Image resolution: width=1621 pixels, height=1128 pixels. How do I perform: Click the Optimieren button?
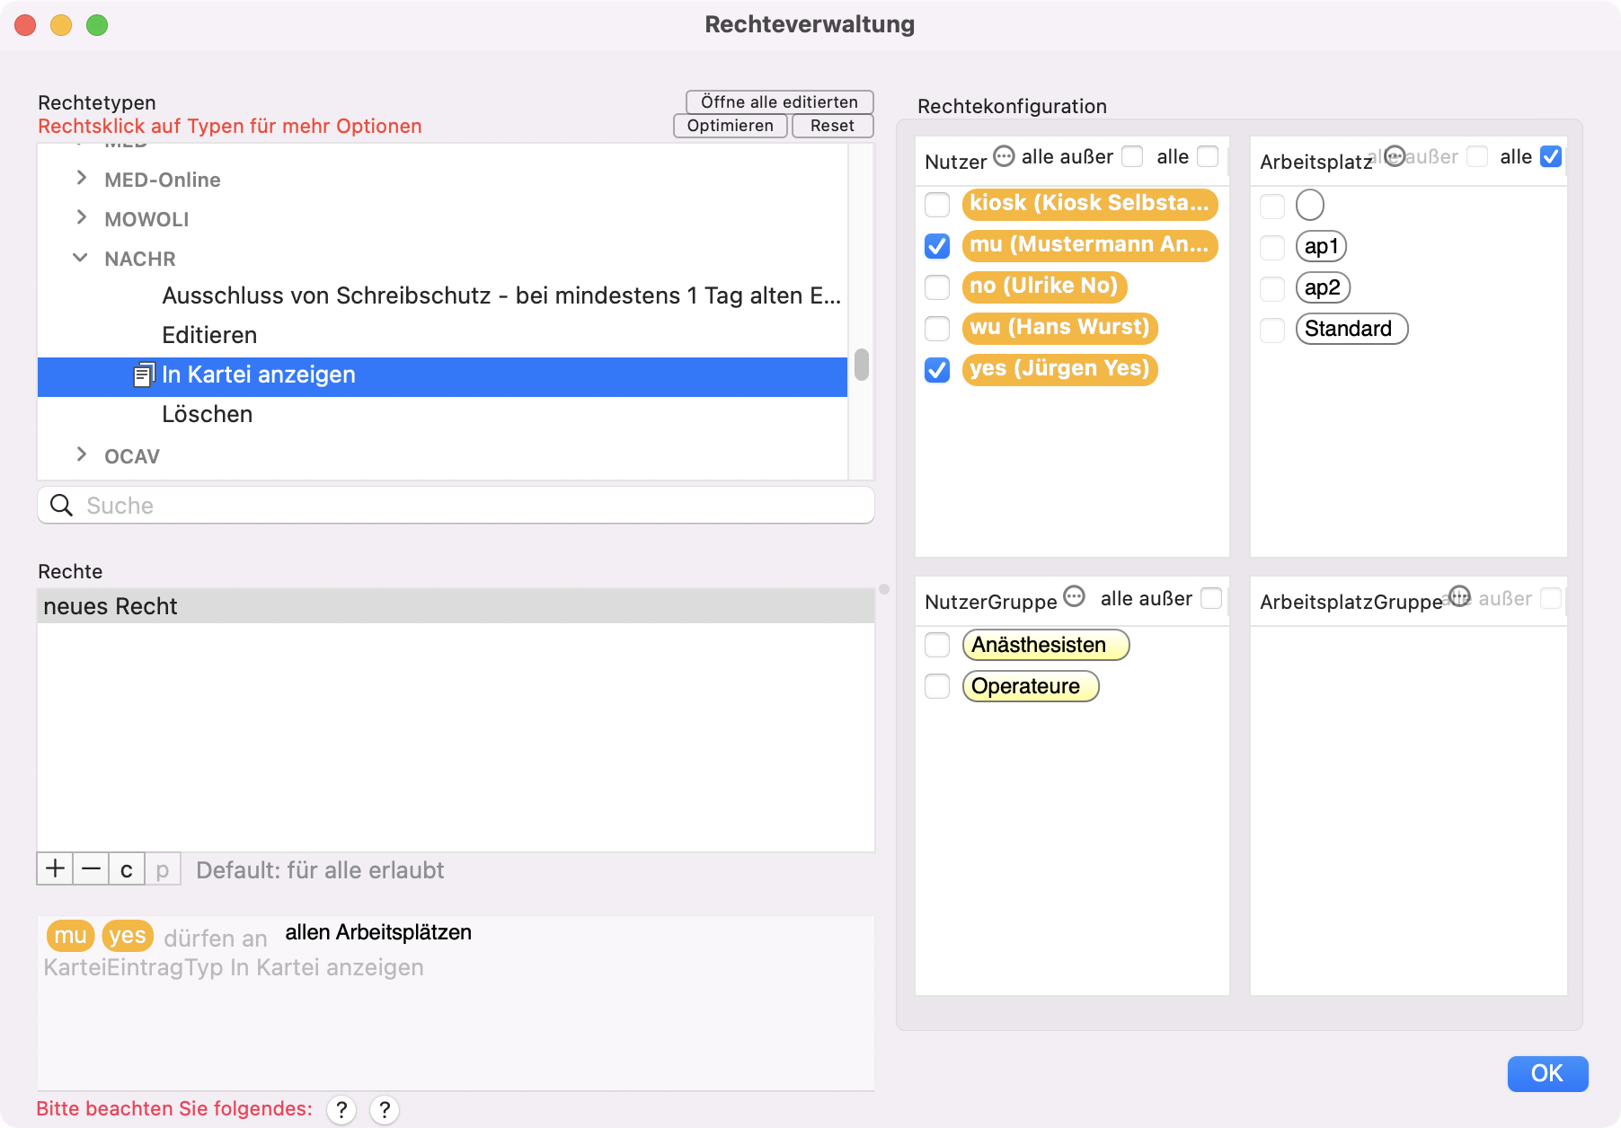tap(730, 126)
